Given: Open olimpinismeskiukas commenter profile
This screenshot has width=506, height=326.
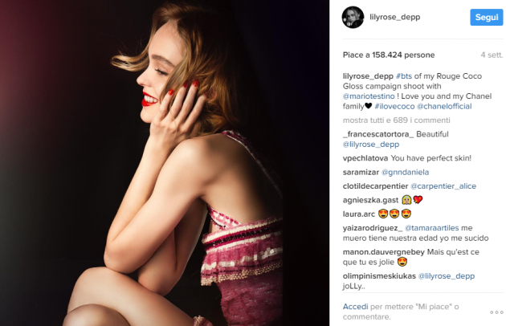Looking at the screenshot, I should click(379, 275).
